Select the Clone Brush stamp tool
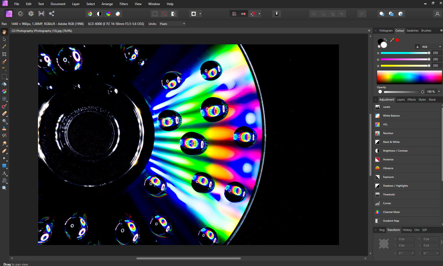Image resolution: width=443 pixels, height=266 pixels. pos(4,128)
